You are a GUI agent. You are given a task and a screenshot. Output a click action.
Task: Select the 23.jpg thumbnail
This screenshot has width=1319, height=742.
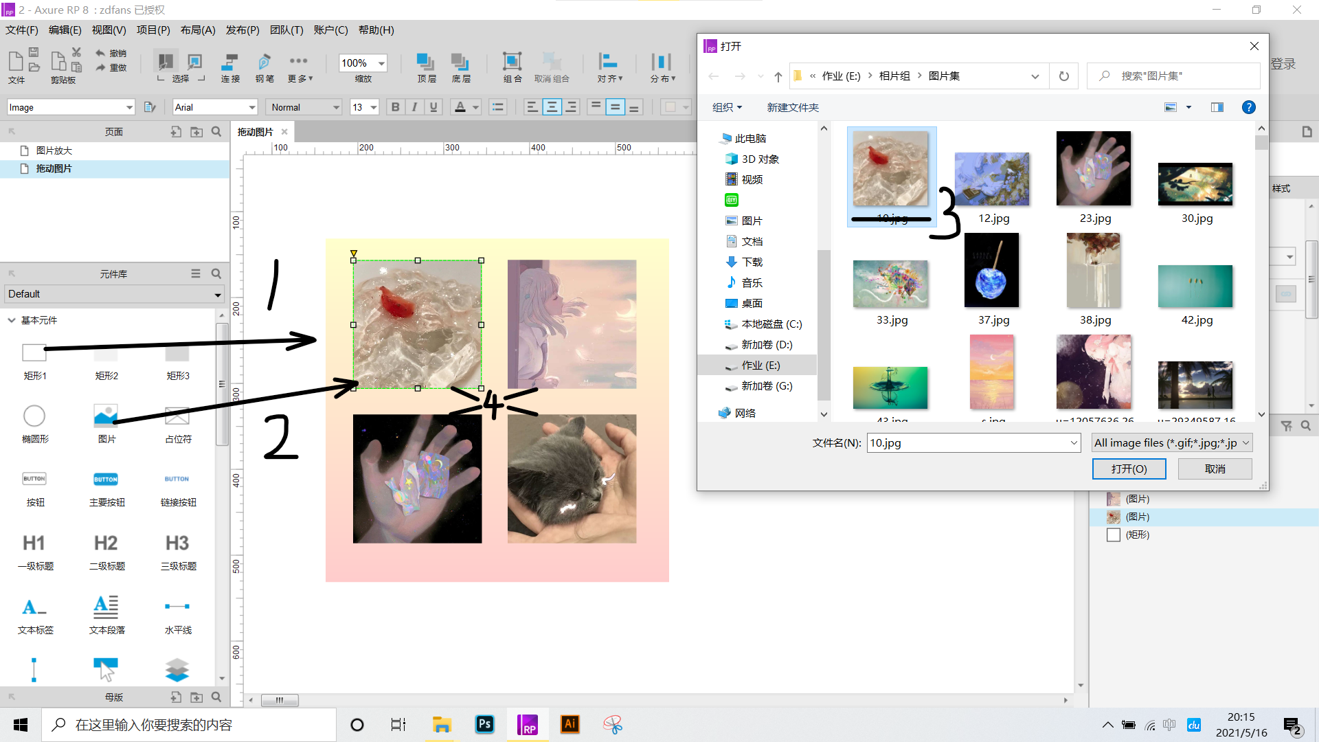(x=1094, y=170)
